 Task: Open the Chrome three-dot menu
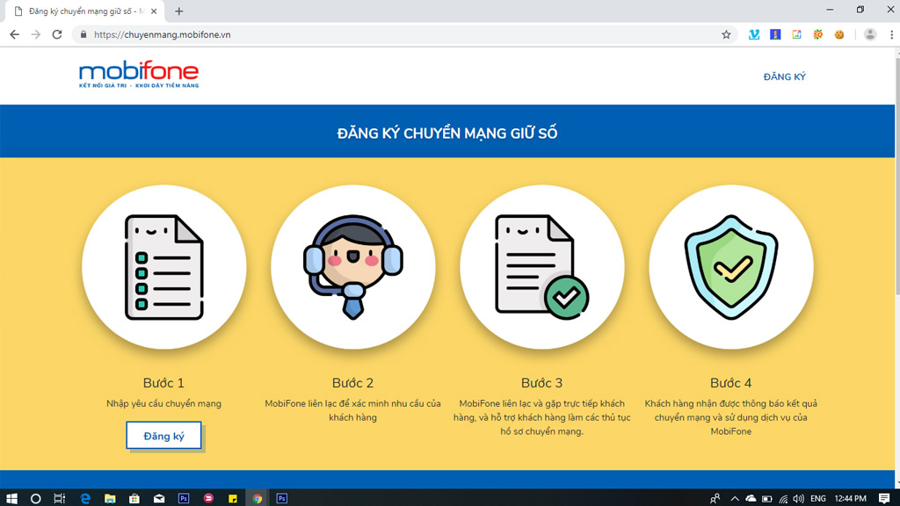click(891, 35)
